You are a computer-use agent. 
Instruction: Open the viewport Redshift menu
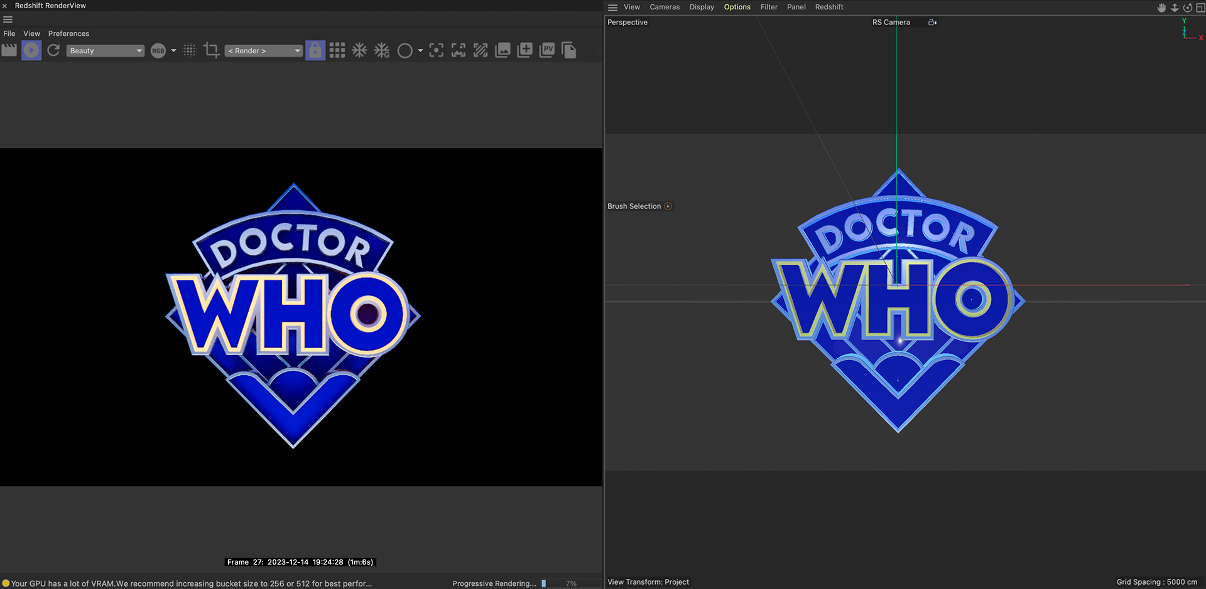(829, 7)
